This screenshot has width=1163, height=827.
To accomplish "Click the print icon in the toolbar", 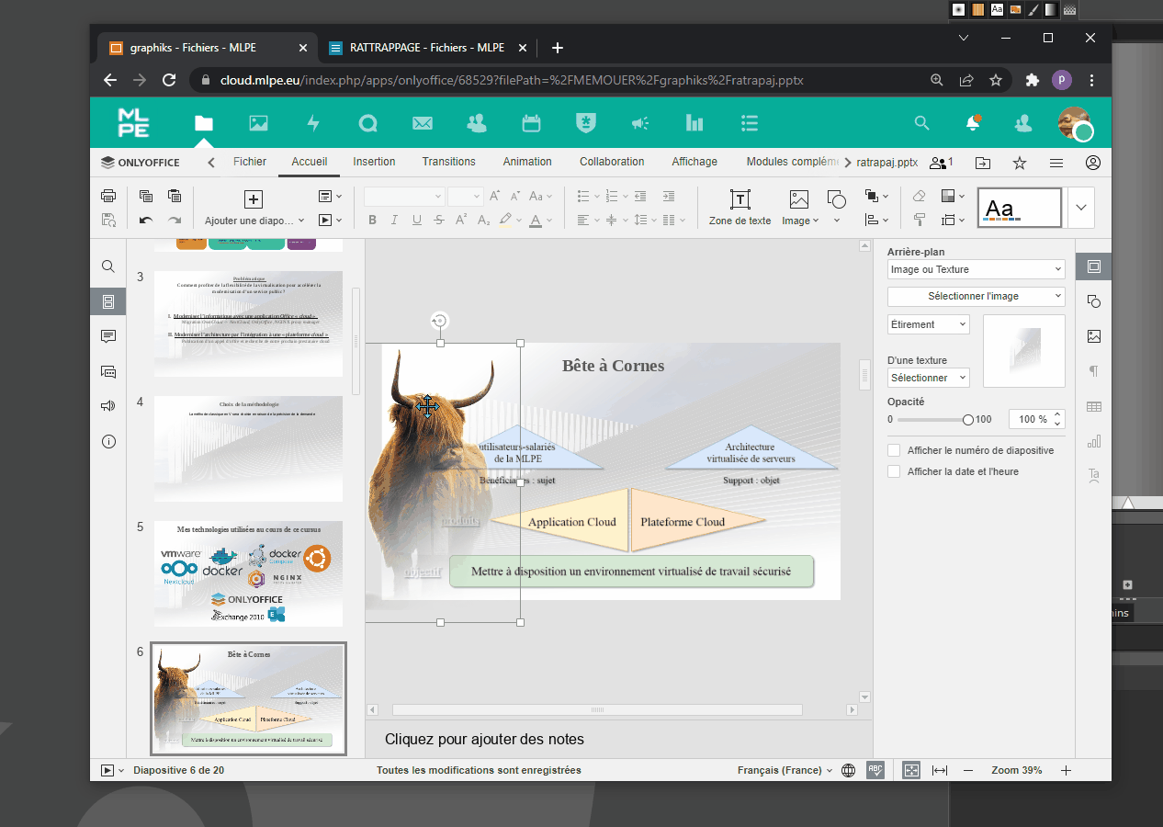I will 108,196.
